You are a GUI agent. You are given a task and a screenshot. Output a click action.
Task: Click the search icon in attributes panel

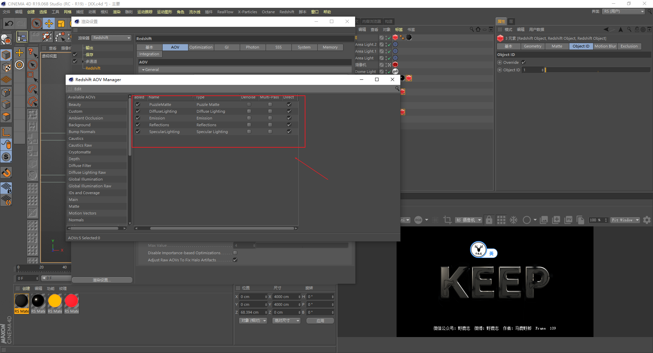629,30
